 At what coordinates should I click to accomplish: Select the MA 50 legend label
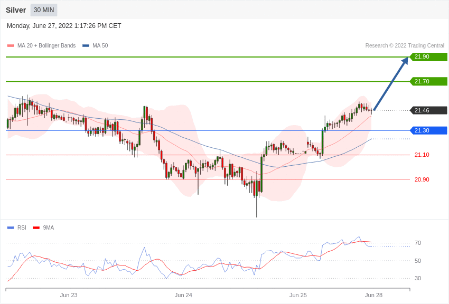coord(100,45)
